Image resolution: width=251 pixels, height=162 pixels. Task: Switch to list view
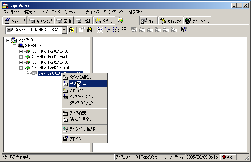(x=116, y=30)
